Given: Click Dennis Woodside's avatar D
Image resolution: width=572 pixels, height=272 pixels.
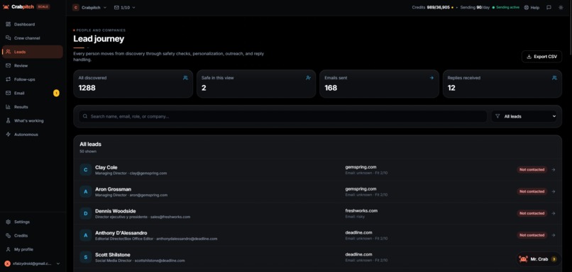Looking at the screenshot, I should (x=86, y=214).
